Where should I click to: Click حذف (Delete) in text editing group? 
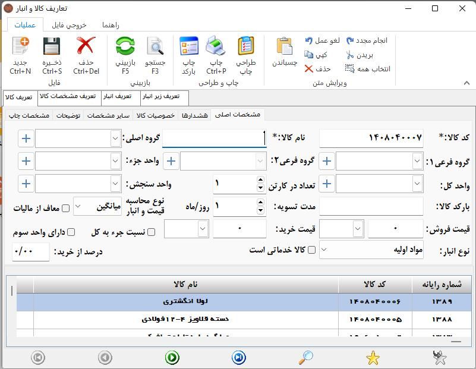pos(317,69)
